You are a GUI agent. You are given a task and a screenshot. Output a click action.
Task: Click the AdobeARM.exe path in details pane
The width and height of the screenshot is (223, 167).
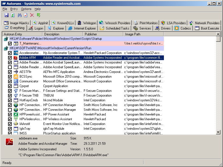(64, 155)
